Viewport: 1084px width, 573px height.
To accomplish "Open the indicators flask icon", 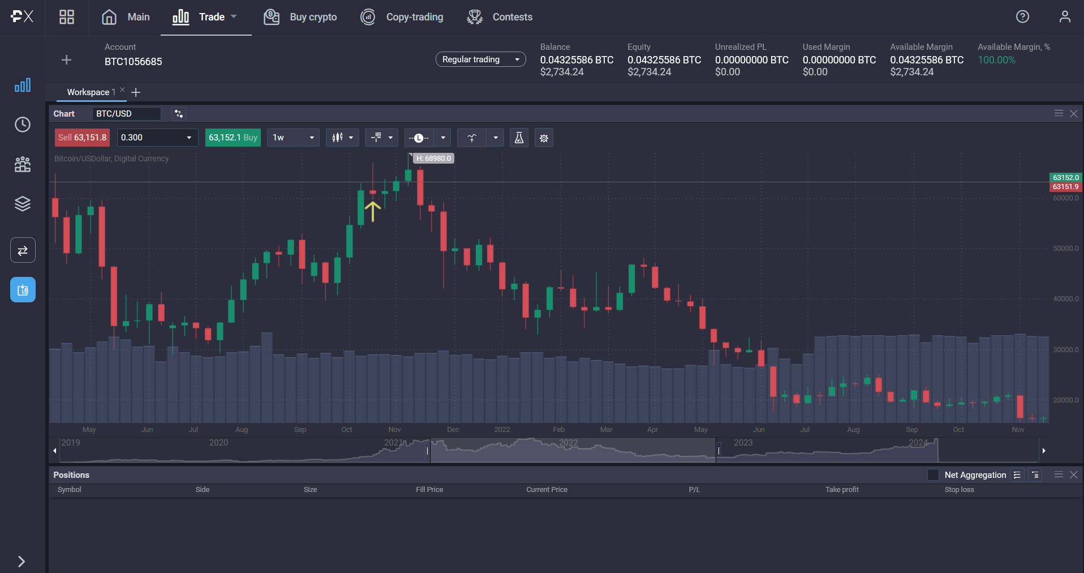I will (x=519, y=138).
